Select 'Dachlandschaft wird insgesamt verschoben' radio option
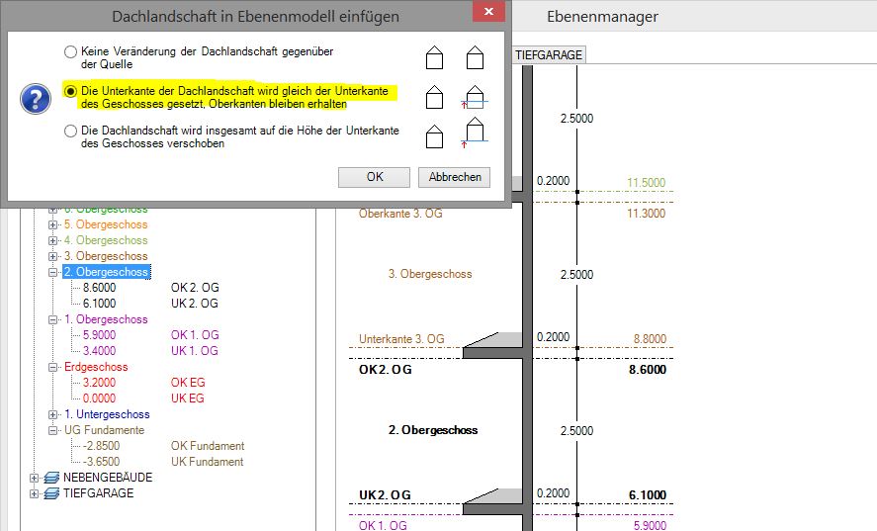 (69, 131)
